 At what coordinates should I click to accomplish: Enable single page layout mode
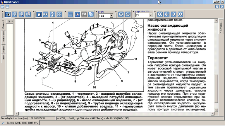[x=39, y=14]
